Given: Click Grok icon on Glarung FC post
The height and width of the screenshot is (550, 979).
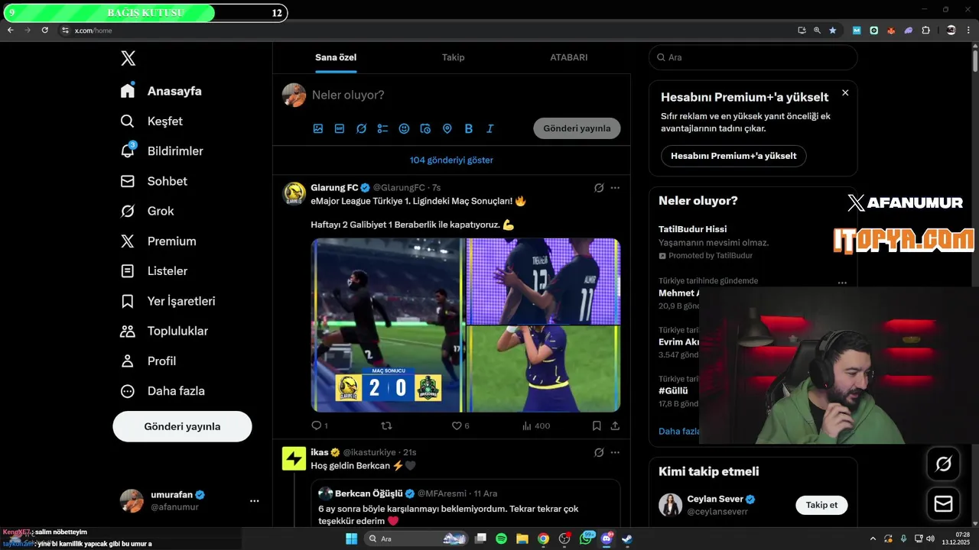Looking at the screenshot, I should coord(600,187).
